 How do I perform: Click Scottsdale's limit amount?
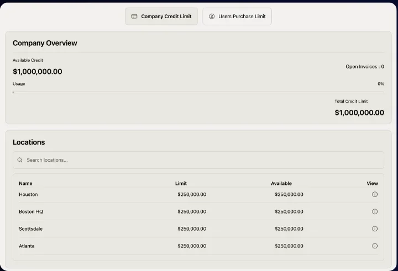pos(192,229)
